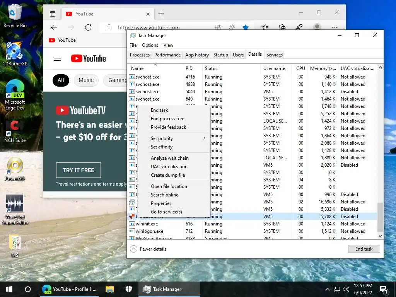This screenshot has width=396, height=297.
Task: Open Edge Collections icon
Action: pyautogui.click(x=282, y=27)
